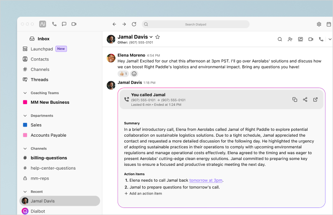Toggle thumbs up reaction on Elena's message
The width and height of the screenshot is (333, 215).
pos(123,74)
